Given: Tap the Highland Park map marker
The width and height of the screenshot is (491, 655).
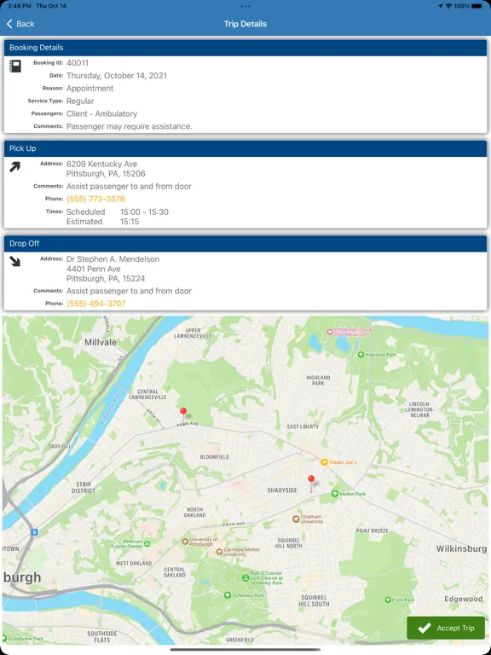Looking at the screenshot, I should pos(361,355).
